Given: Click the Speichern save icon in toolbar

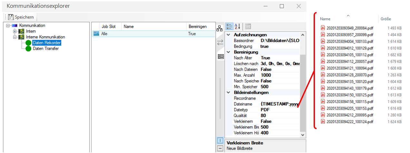Looking at the screenshot, I should [x=11, y=17].
